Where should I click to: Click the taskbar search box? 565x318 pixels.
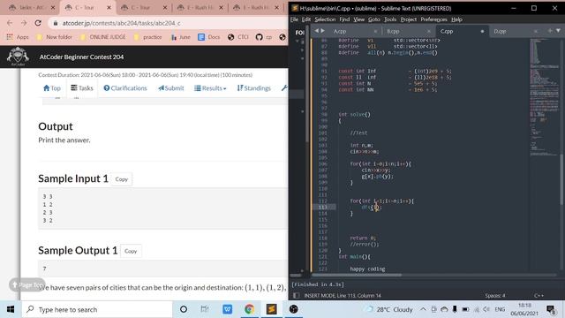pyautogui.click(x=97, y=309)
